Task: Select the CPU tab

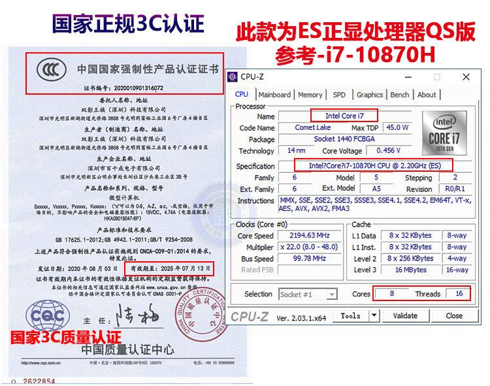Action: [x=242, y=94]
